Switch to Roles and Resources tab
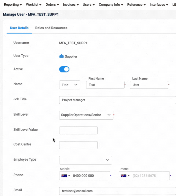The width and height of the screenshot is (176, 196). point(51,28)
